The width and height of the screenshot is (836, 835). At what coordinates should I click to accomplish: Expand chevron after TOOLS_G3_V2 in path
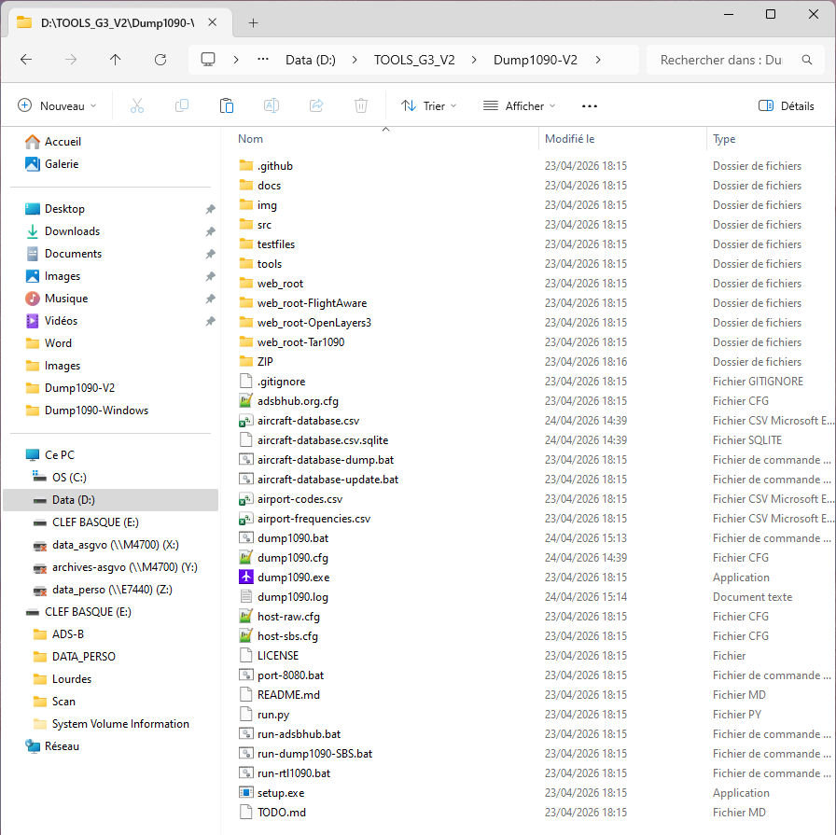click(474, 60)
